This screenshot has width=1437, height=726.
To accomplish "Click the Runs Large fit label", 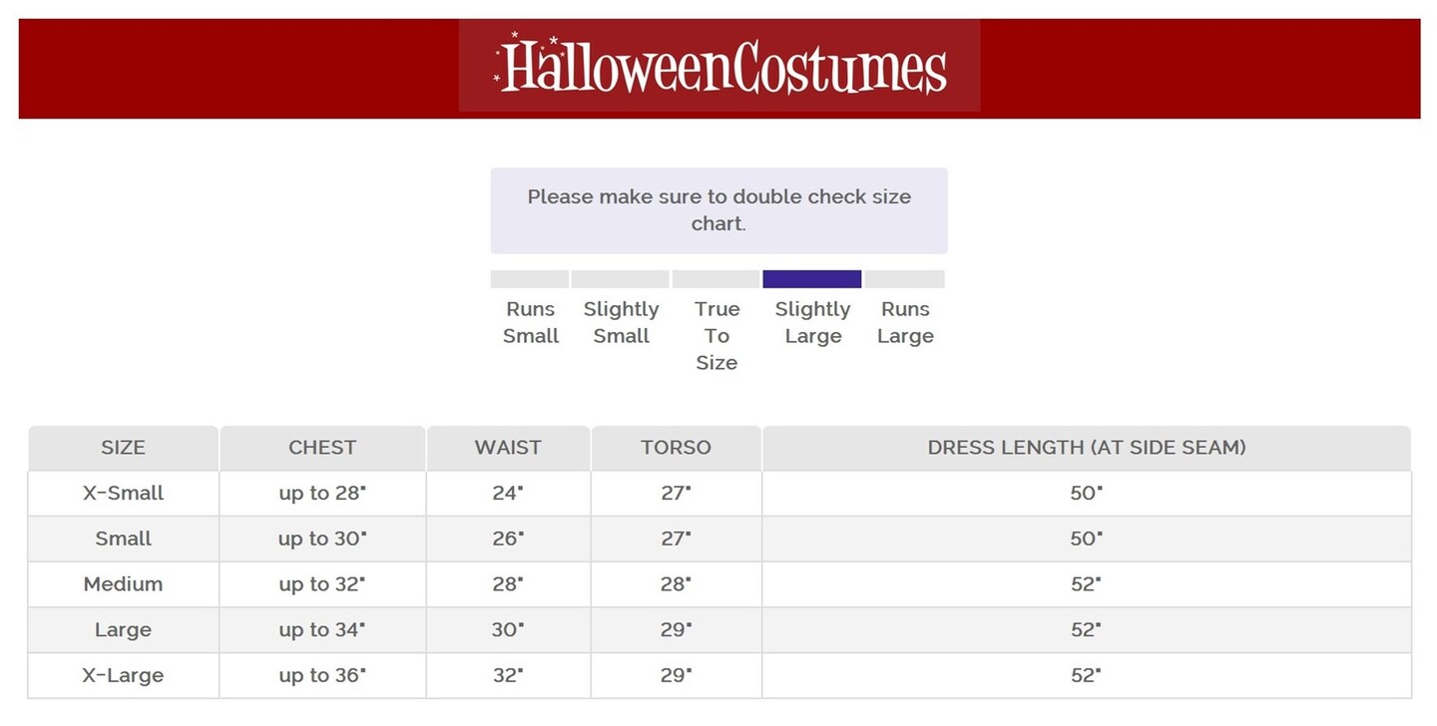I will [x=905, y=322].
